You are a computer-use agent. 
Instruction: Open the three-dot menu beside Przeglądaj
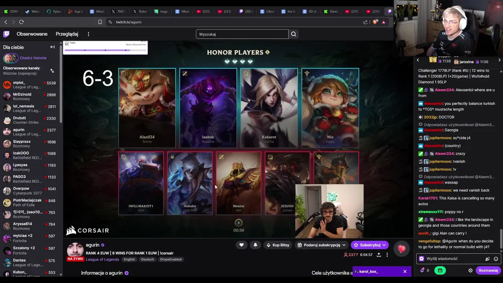pos(88,34)
